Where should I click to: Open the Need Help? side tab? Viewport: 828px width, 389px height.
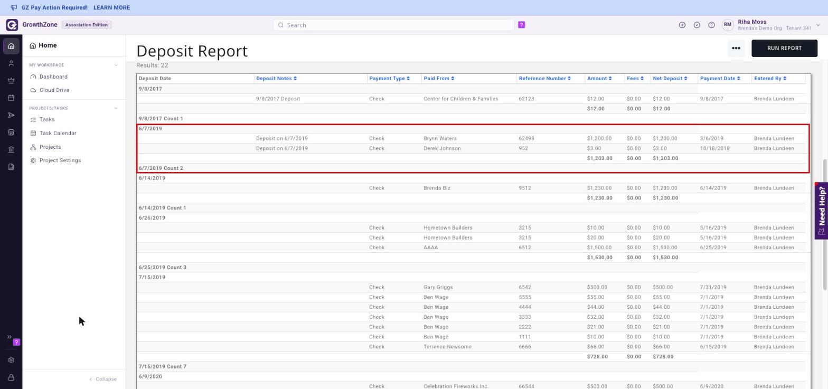(821, 211)
